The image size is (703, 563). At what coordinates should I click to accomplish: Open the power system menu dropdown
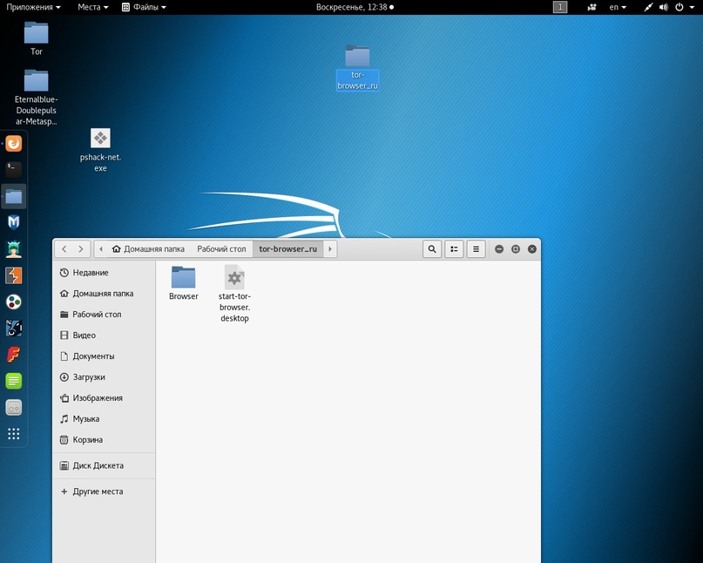tap(685, 7)
